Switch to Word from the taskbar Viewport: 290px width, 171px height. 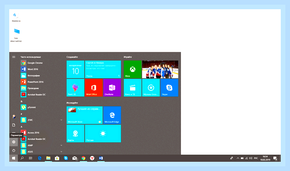pos(101,158)
